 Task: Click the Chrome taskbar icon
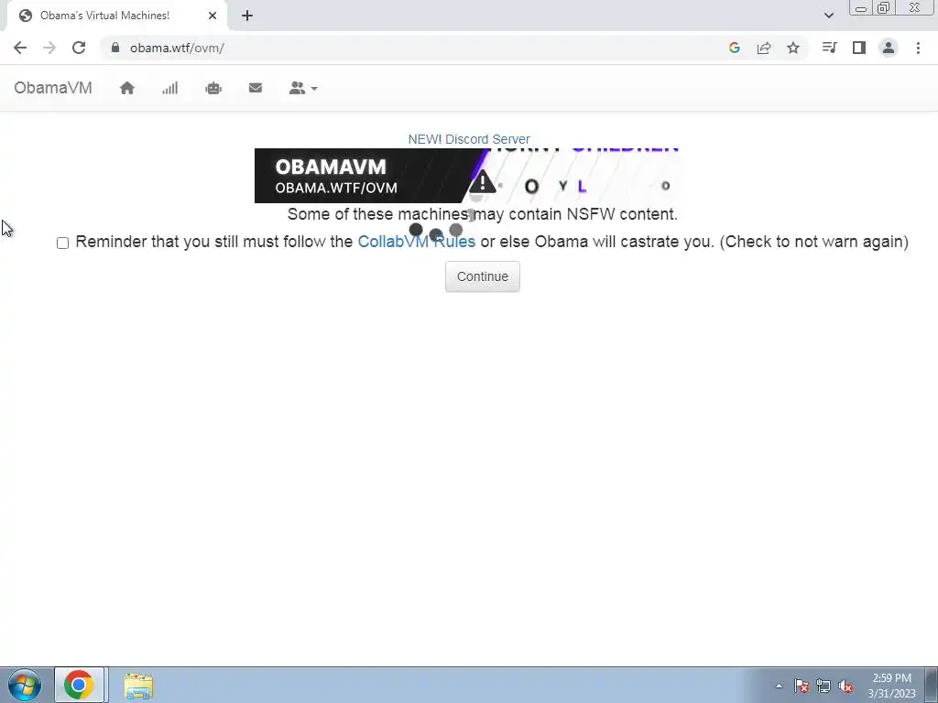(79, 685)
